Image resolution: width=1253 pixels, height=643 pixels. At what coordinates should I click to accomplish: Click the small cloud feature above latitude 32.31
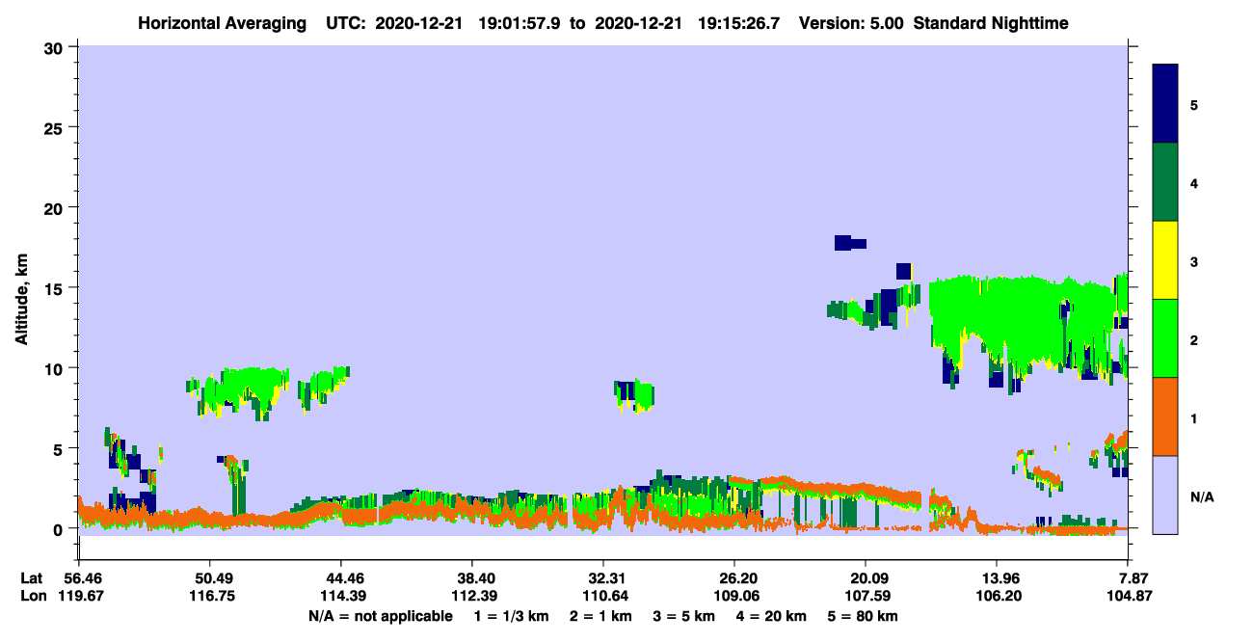(x=634, y=395)
